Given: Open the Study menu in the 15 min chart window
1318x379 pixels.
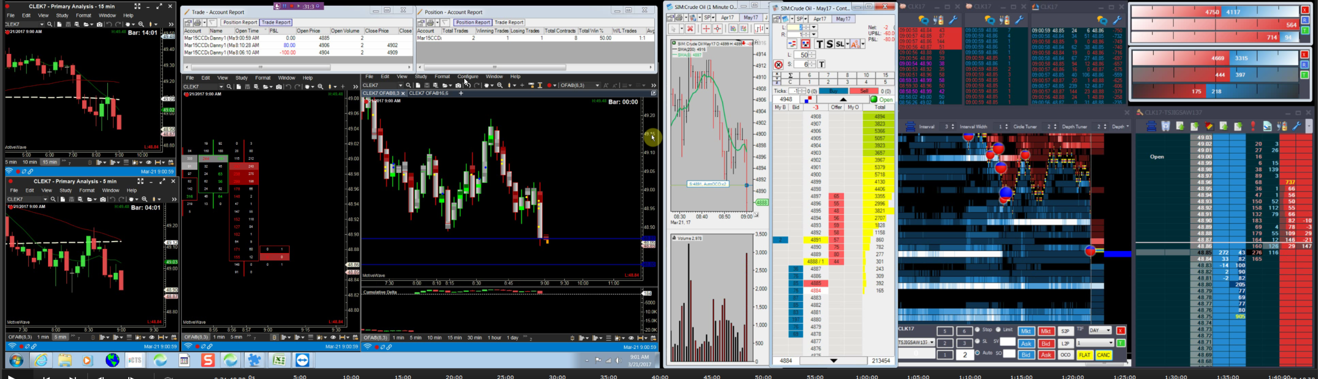Looking at the screenshot, I should 62,16.
